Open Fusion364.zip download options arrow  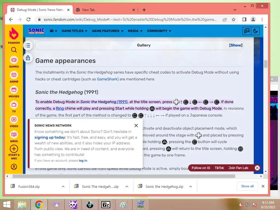tap(63, 186)
